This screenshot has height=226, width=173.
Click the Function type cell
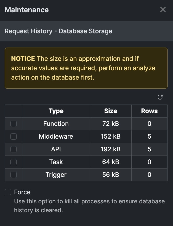pyautogui.click(x=56, y=124)
